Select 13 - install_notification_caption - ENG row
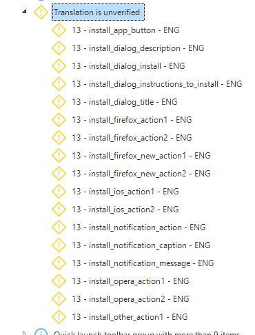The image size is (255, 335). [x=141, y=245]
